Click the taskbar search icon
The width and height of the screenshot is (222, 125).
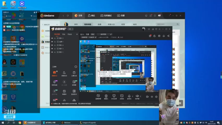pos(8,123)
